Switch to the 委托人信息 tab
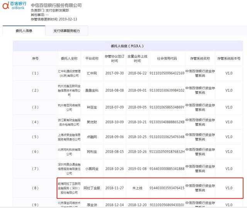The height and width of the screenshot is (208, 247). point(24,31)
